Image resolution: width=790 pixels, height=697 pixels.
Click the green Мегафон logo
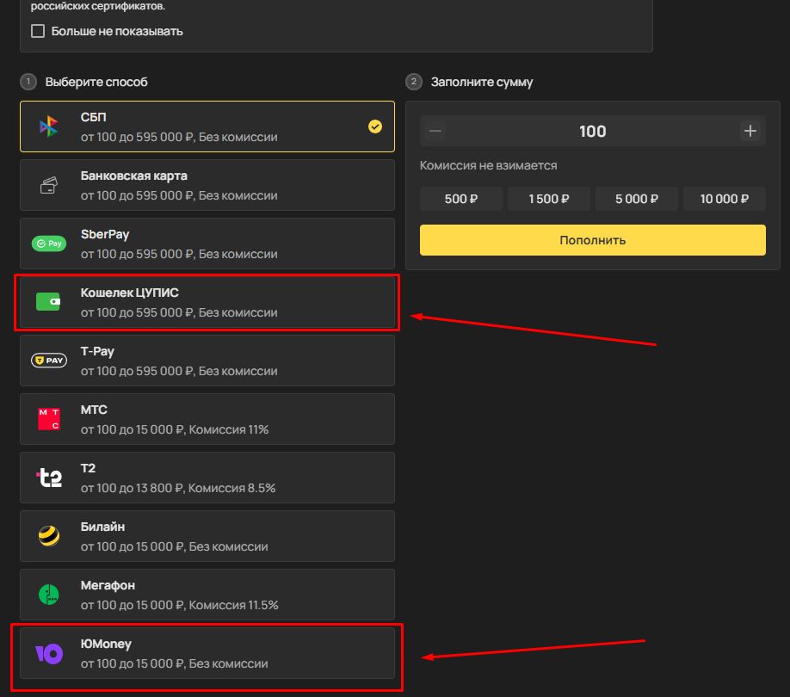49,595
